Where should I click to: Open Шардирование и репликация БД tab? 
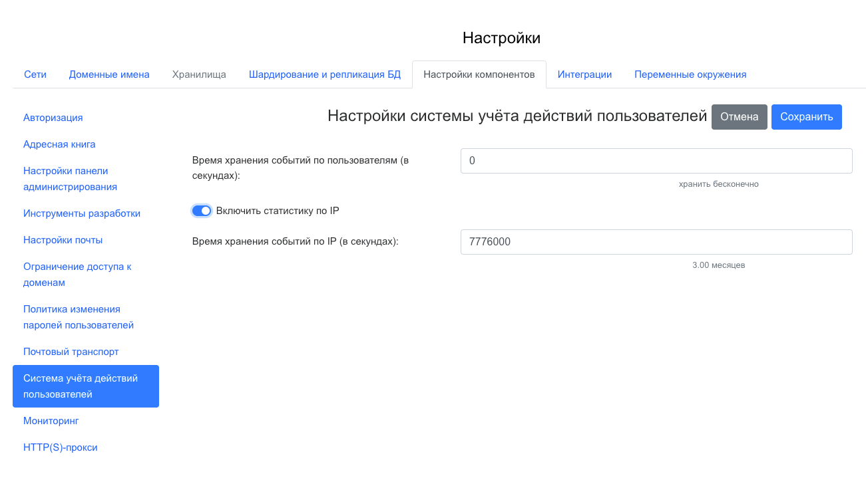tap(325, 74)
